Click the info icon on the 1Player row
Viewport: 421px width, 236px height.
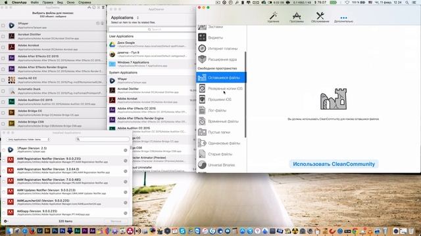pyautogui.click(x=103, y=24)
